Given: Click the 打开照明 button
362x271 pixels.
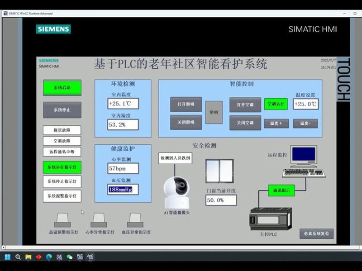Looking at the screenshot, I should [186, 105].
